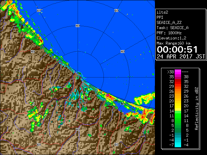Image resolution: width=207 pixels, height=155 pixels.
Task: Pick the cyan swatch at scale bottom
Action: [x=178, y=145]
